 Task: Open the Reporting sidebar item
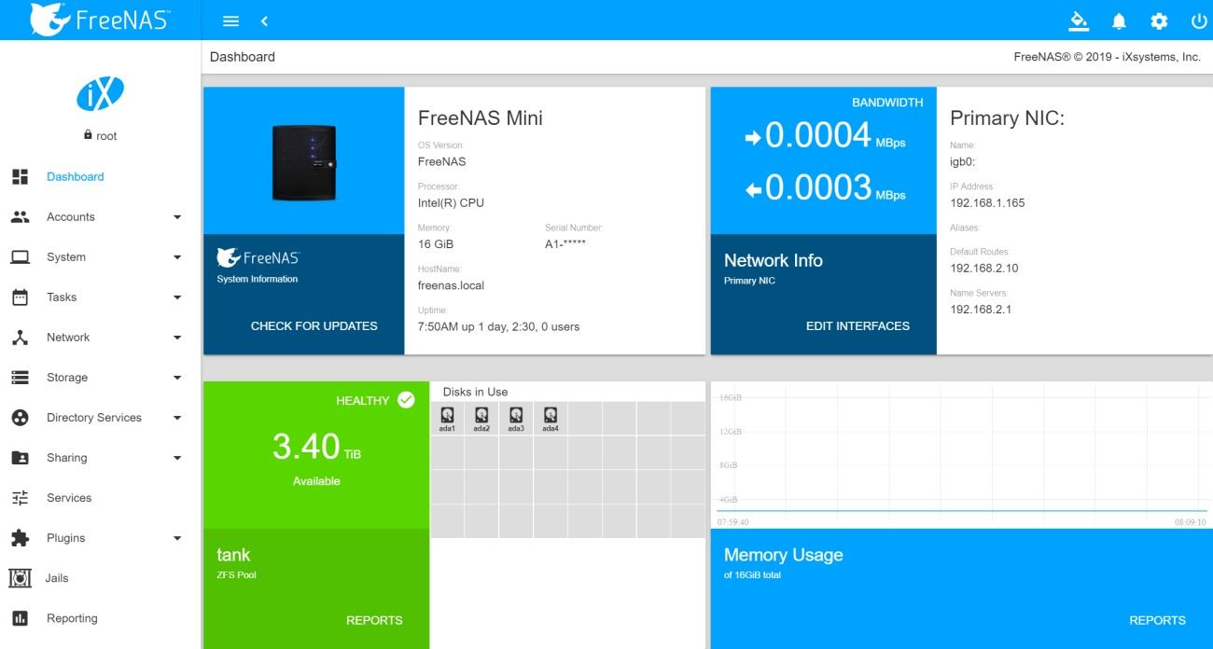(100, 617)
